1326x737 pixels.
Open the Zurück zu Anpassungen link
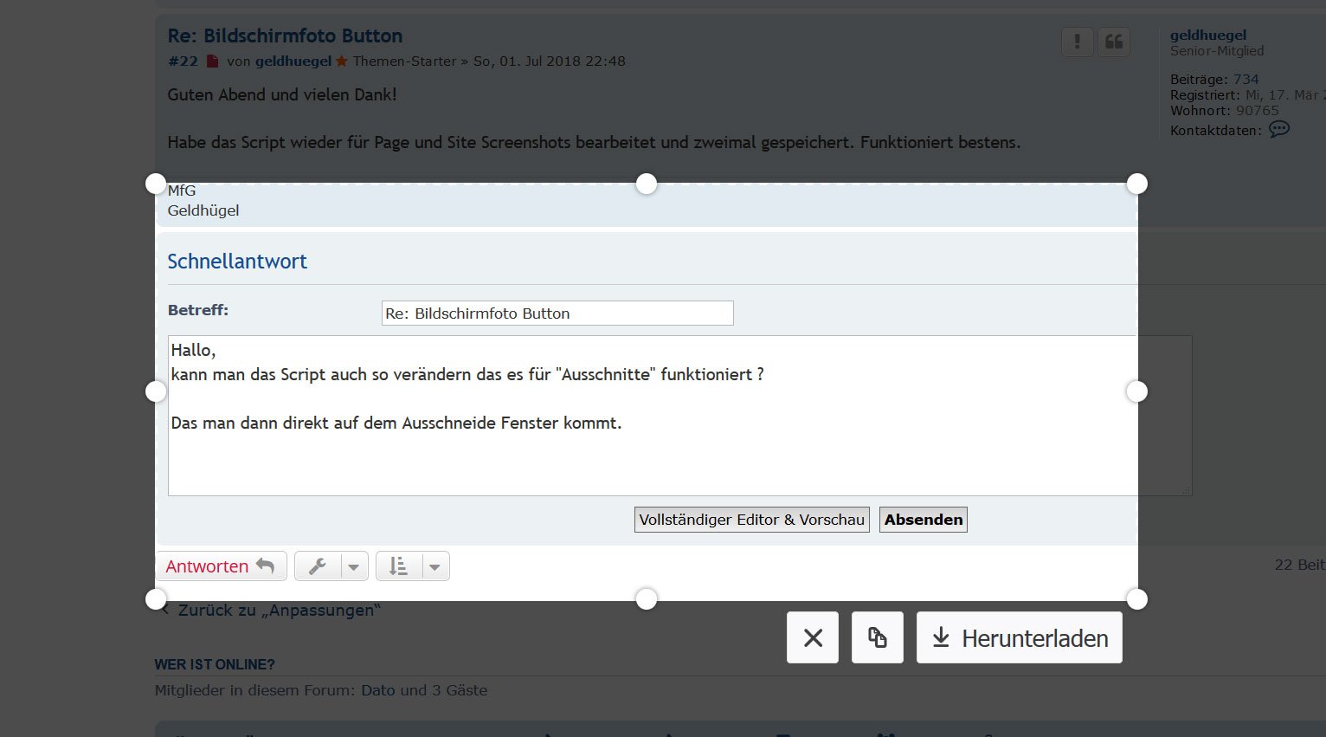(279, 611)
